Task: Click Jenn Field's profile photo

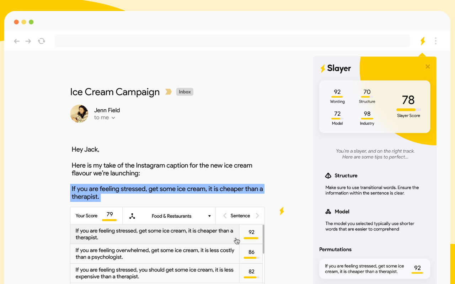Action: [x=79, y=114]
